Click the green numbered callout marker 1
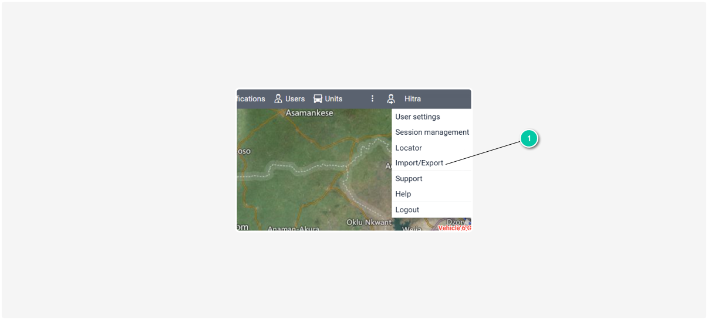Screen dimensions: 708x320 (529, 139)
